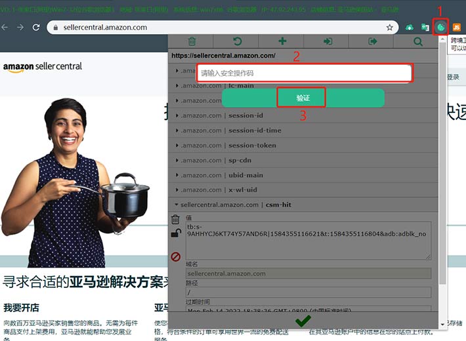Expand the ubid-main cookie row

click(303, 175)
